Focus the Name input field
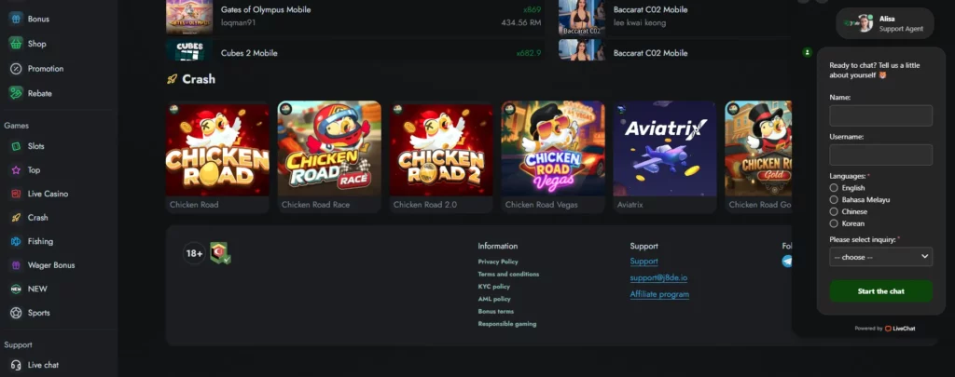Screen dimensions: 955x377 880,115
